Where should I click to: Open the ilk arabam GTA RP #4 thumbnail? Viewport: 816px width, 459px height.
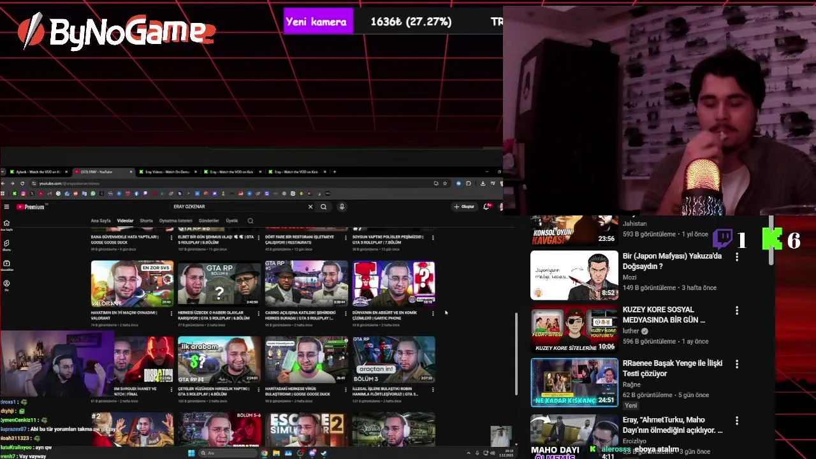pyautogui.click(x=219, y=360)
